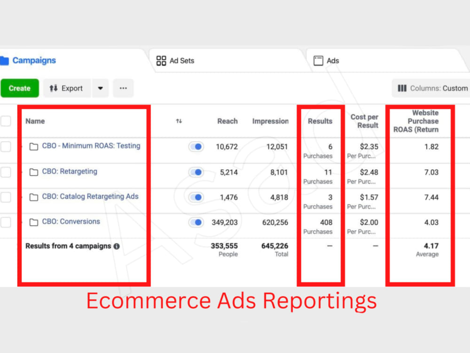
Task: Click ROAS value 1.82
Action: pos(431,147)
